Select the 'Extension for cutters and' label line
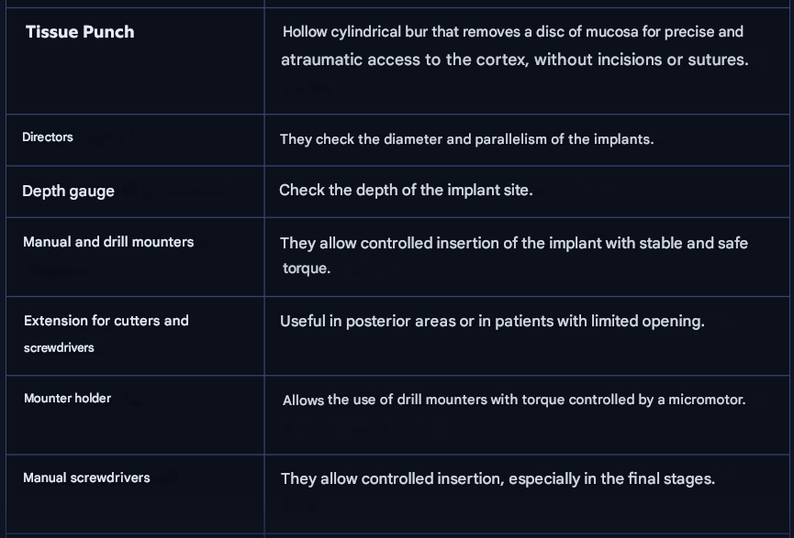794x538 pixels. [x=106, y=321]
